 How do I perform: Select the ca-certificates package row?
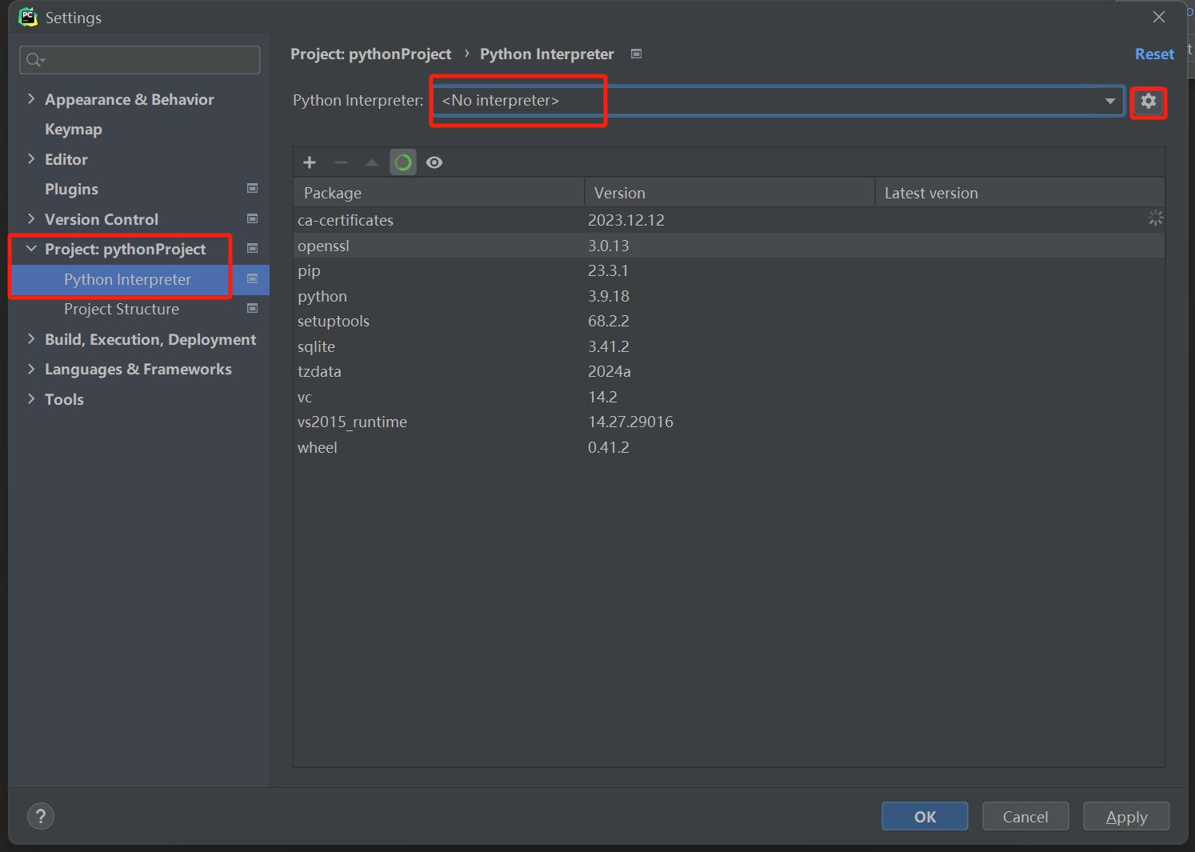pos(729,220)
